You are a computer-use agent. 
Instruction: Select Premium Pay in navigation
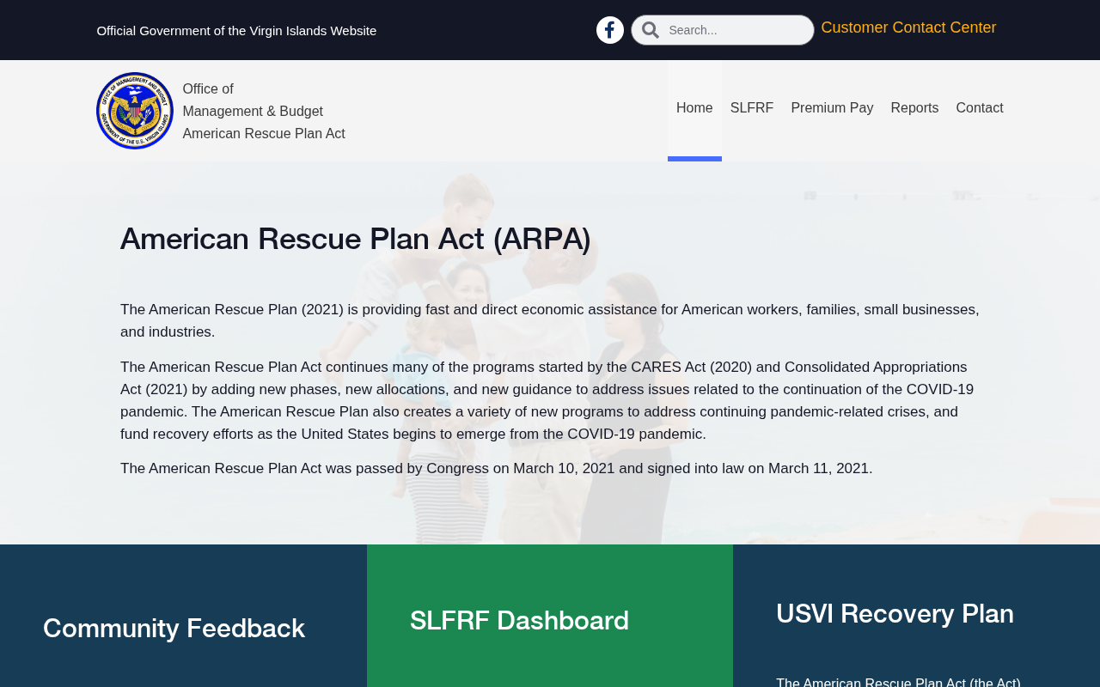[x=832, y=108]
